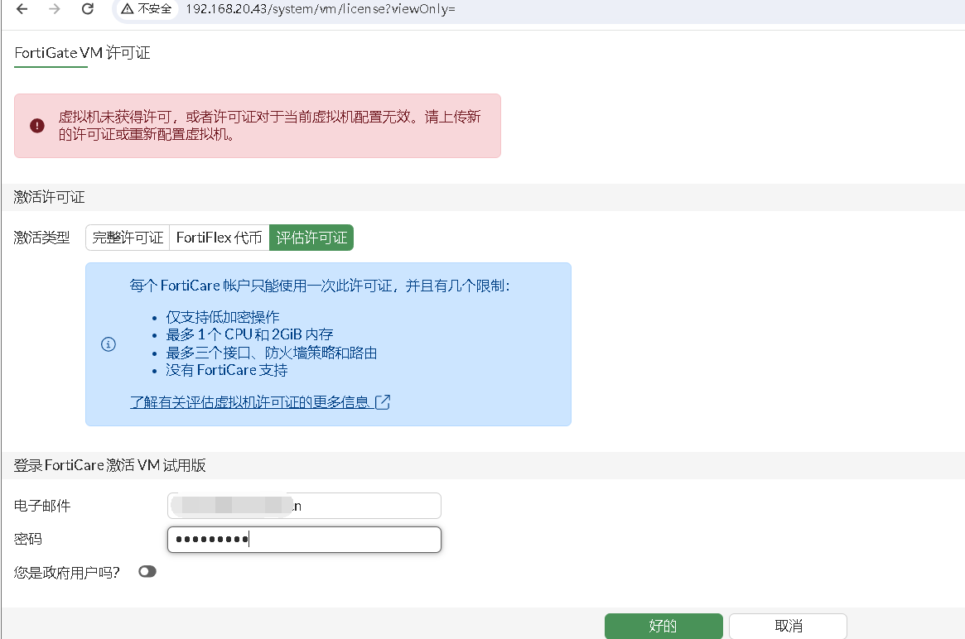Viewport: 965px width, 639px height.
Task: Toggle the 您是政府用户吗? switch
Action: tap(147, 572)
